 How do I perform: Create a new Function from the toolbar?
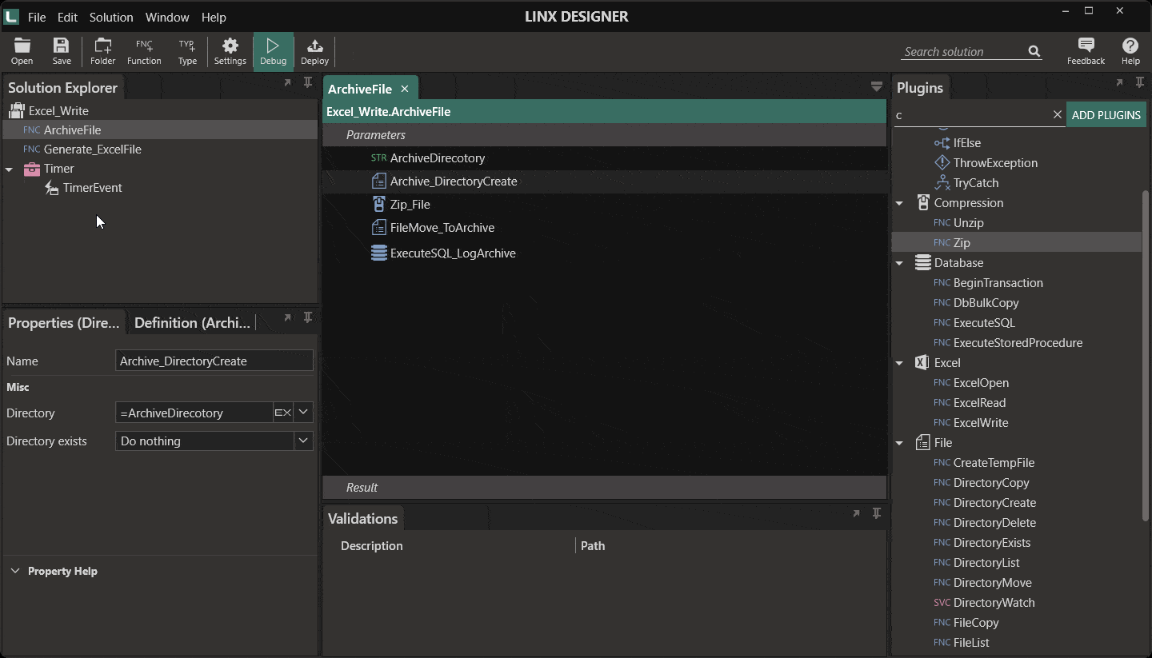(144, 51)
